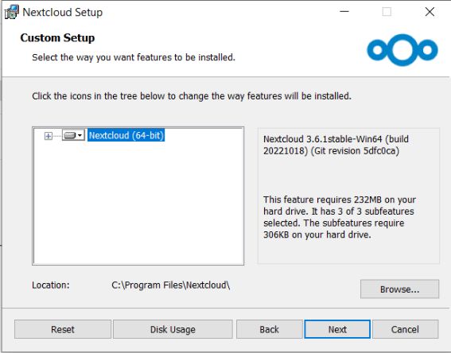This screenshot has height=353, width=451.
Task: Click Next to continue the installation
Action: tap(337, 329)
